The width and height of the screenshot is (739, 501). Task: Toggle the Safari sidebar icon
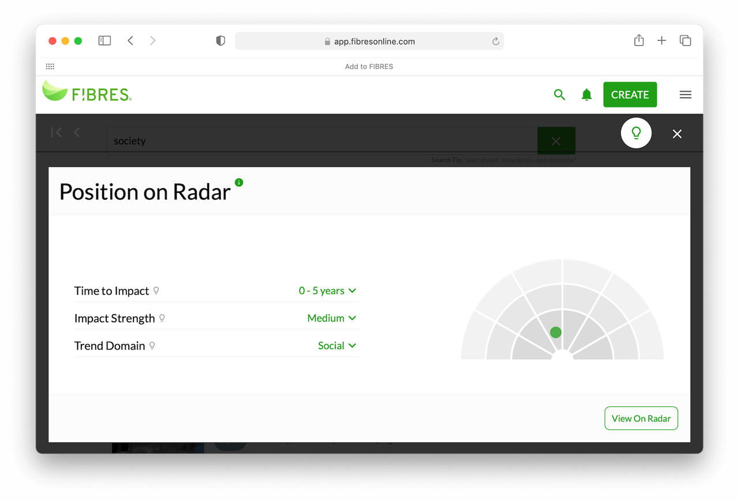click(x=104, y=40)
